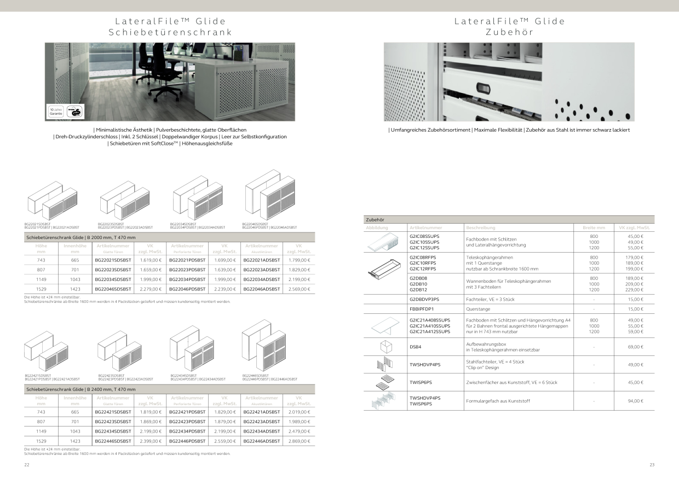This screenshot has height=479, width=679.
Task: Click the price 94,00 €
Action: point(635,401)
